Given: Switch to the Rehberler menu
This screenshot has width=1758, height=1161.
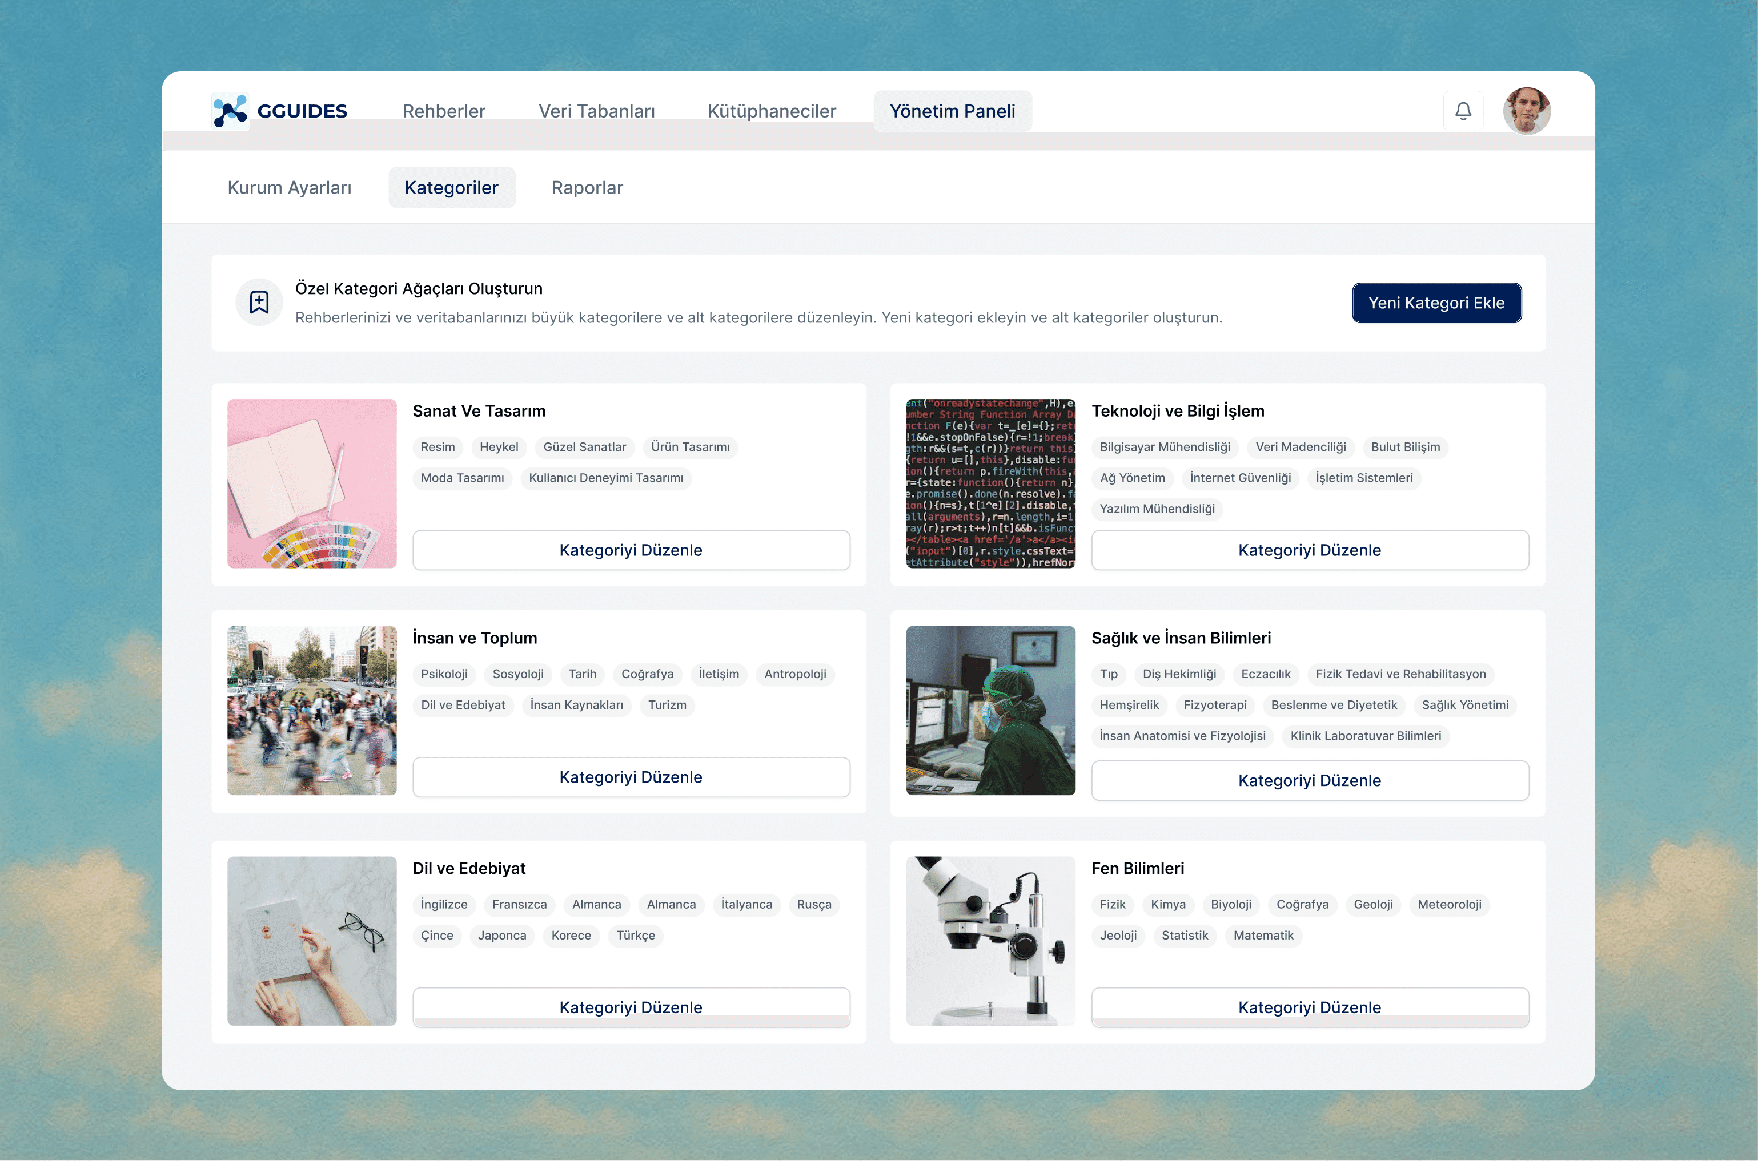Looking at the screenshot, I should click(x=444, y=111).
